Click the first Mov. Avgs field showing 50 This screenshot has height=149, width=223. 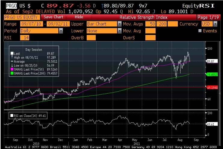[150, 24]
